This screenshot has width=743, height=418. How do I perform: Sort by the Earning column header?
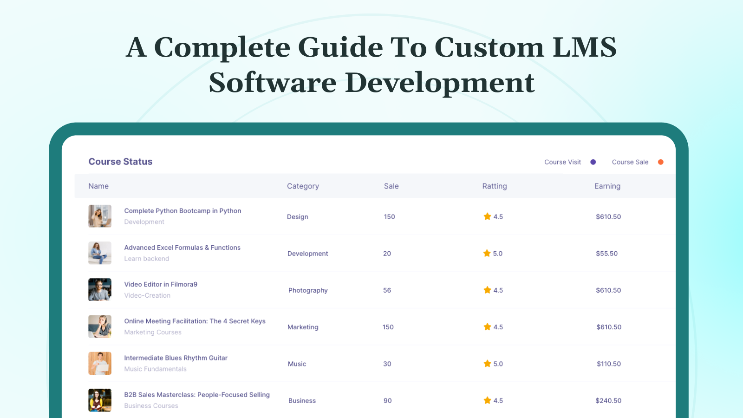[x=607, y=186]
